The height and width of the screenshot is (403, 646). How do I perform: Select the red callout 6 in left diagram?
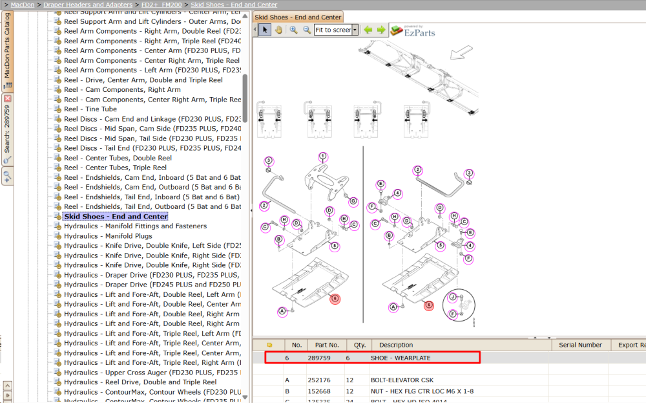click(x=335, y=299)
